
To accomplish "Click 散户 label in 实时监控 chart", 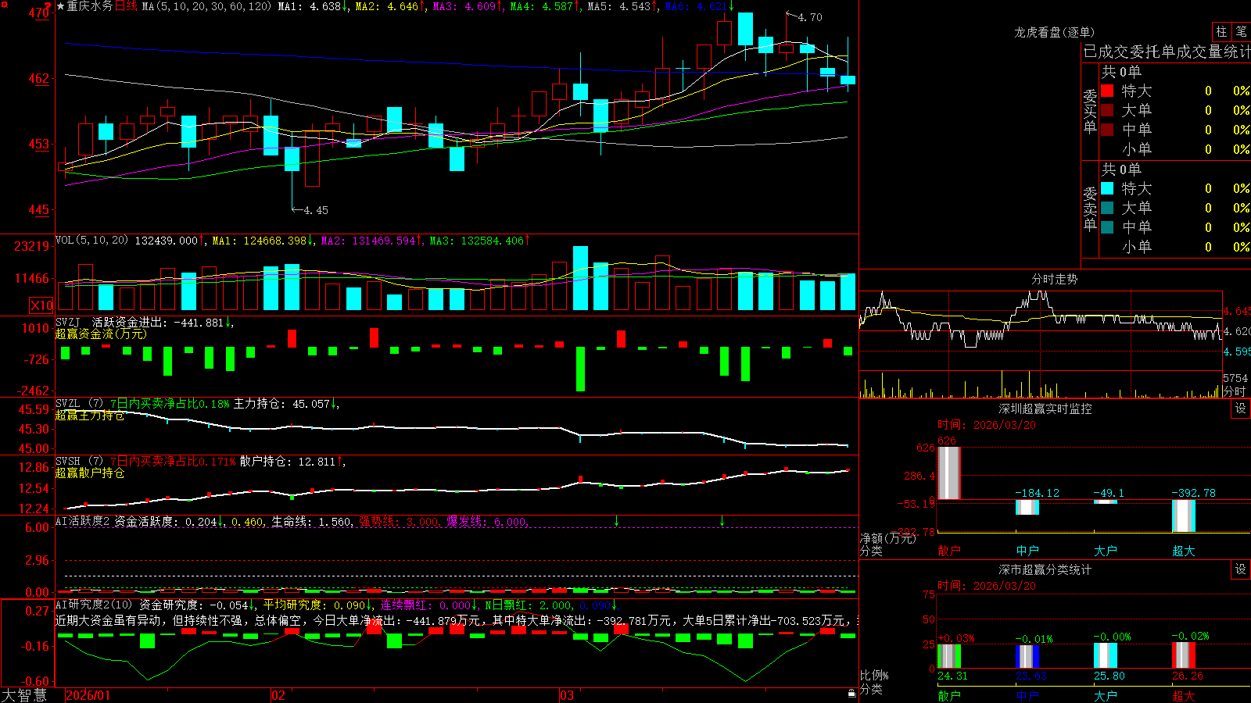I will point(949,551).
